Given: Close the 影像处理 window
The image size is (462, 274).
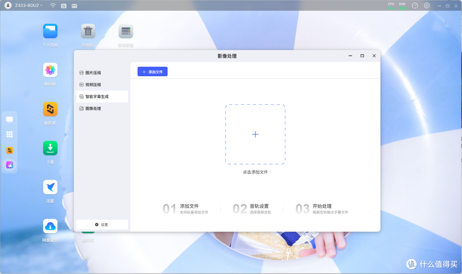Looking at the screenshot, I should pos(374,56).
